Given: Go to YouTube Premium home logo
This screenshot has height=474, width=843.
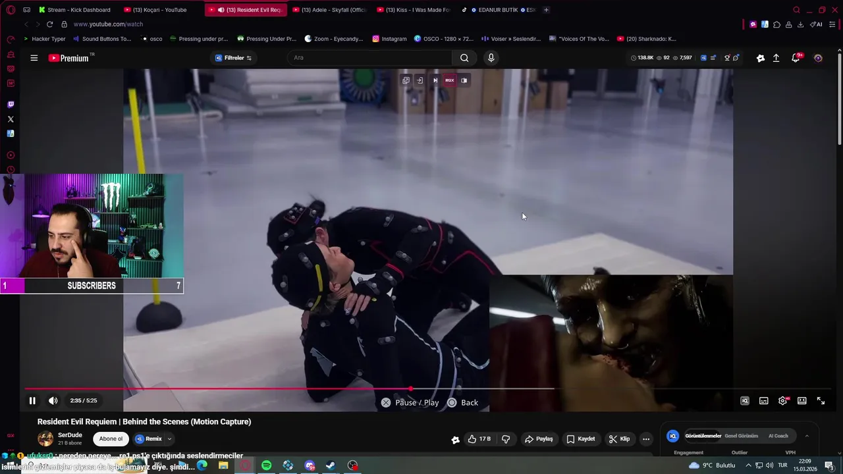Looking at the screenshot, I should pyautogui.click(x=69, y=58).
